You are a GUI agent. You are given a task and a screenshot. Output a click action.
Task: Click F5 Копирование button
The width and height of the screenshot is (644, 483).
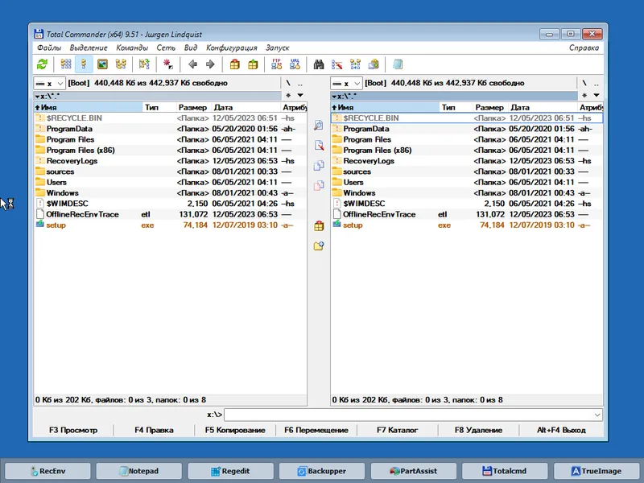pos(235,430)
